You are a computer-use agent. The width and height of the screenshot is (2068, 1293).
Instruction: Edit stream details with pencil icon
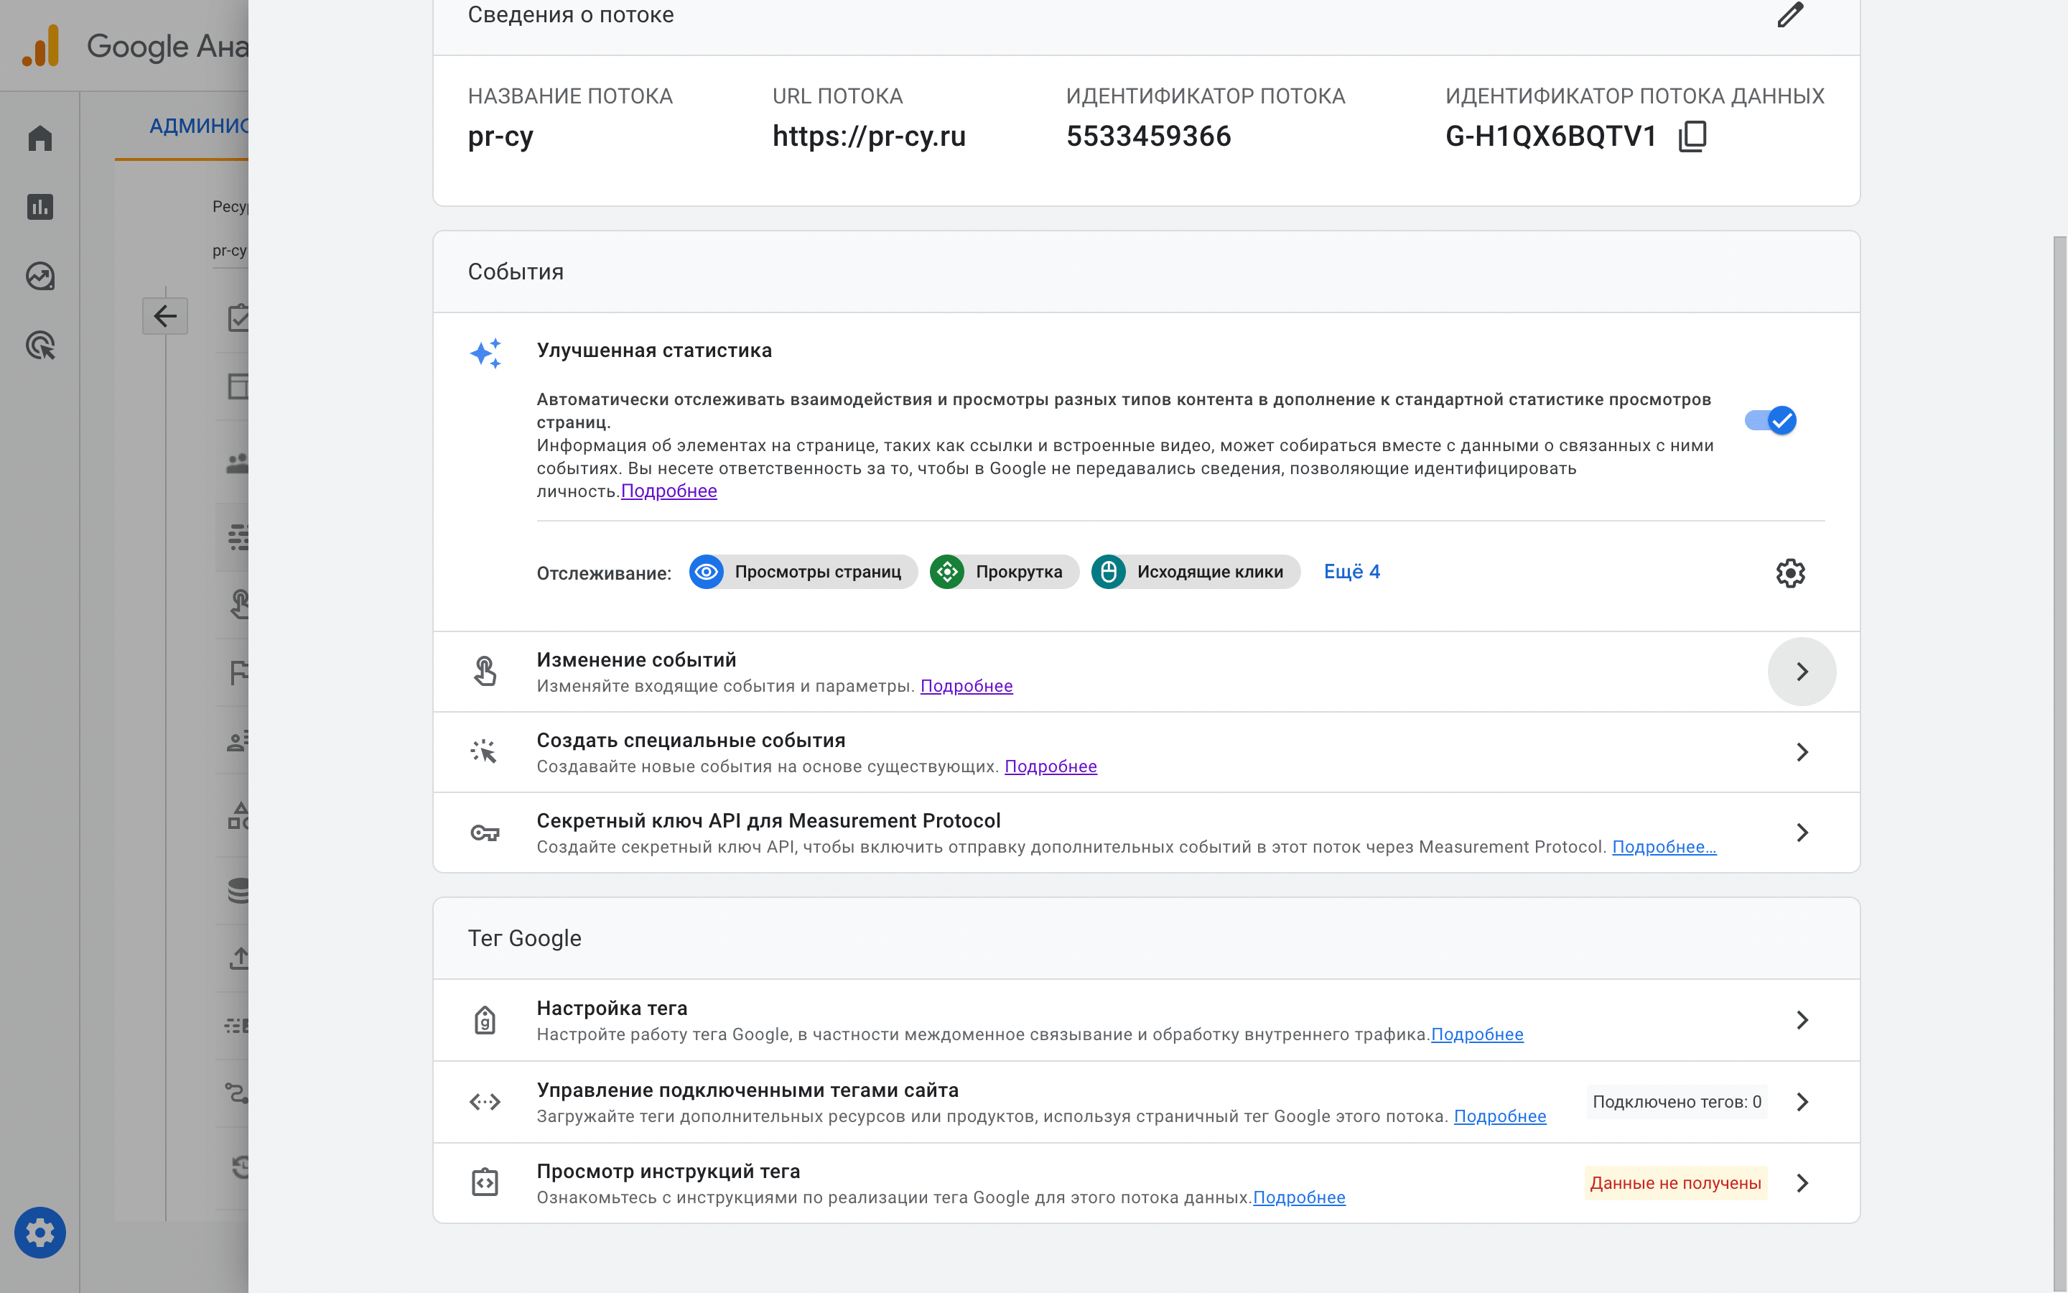tap(1789, 14)
